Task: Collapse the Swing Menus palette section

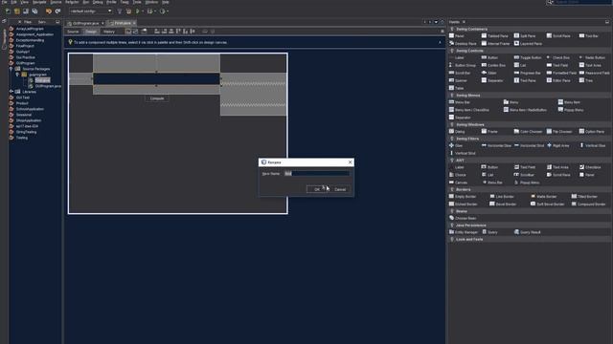Action: click(x=452, y=96)
